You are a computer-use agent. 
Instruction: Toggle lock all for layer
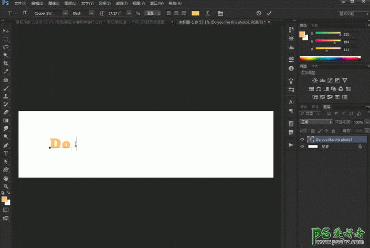coord(333,131)
